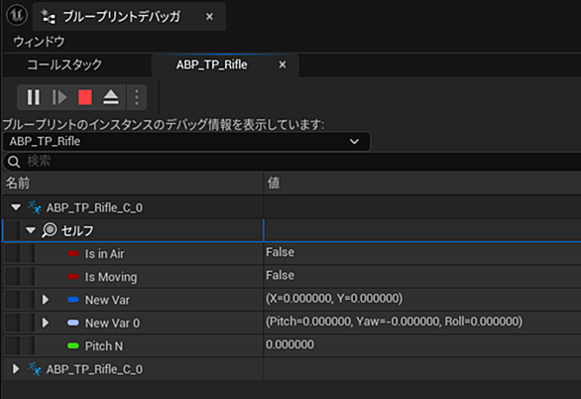Expand the New Var 0 rotator row
The width and height of the screenshot is (581, 399).
coord(46,323)
